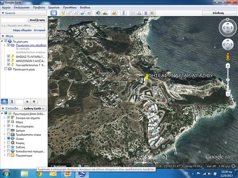Open Περιήγηση στα αξιοθέατα link
The width and height of the screenshot is (238, 178).
click(31, 45)
